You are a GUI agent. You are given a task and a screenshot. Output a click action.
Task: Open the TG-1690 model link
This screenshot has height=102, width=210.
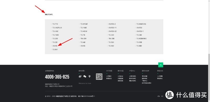pos(56,35)
